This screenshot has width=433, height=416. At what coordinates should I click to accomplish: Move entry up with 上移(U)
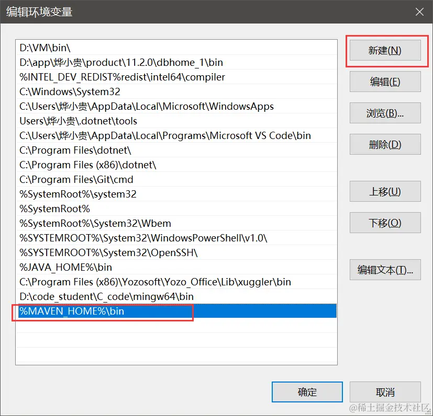385,191
